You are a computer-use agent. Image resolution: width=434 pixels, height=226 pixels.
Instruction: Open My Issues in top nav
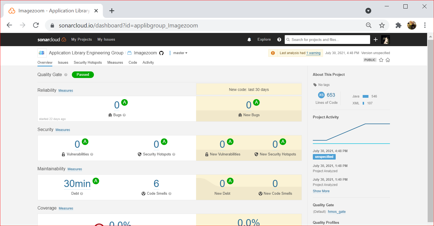point(106,40)
